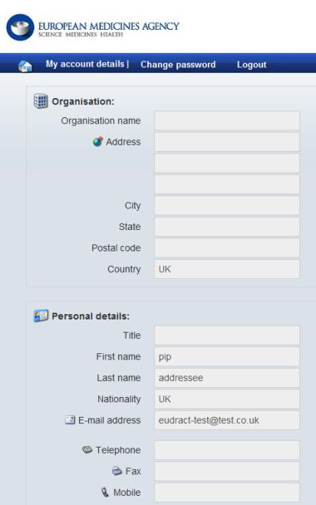The height and width of the screenshot is (505, 316).
Task: Click the globe icon beside Address
Action: [x=97, y=142]
